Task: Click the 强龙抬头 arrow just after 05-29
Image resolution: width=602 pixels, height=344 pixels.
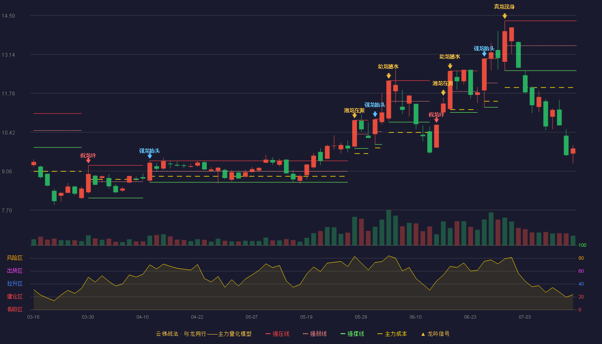Action: coord(375,114)
